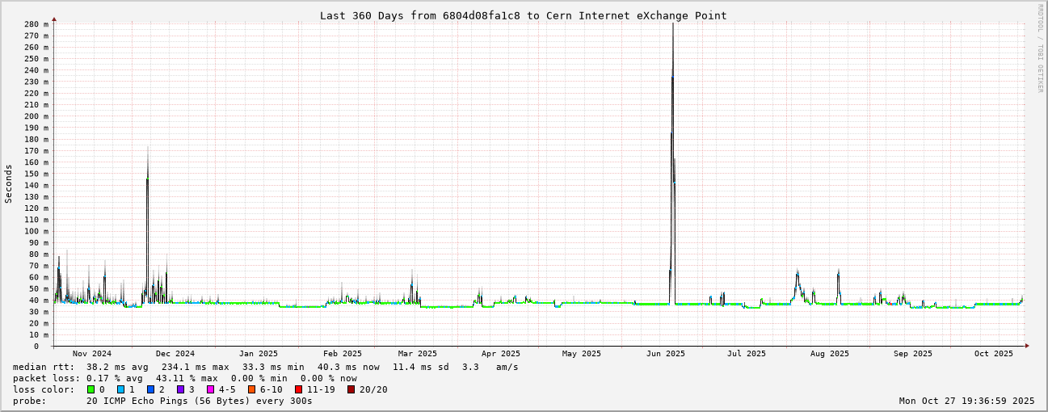Image resolution: width=1048 pixels, height=412 pixels.
Task: Click the timestamp 'Mon Oct 27 19:36:59 2025'
Action: (966, 401)
